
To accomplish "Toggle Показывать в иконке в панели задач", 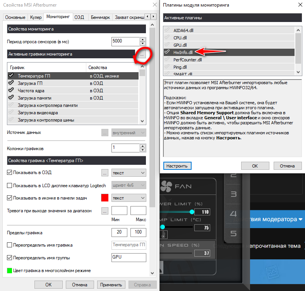I will point(9,198).
